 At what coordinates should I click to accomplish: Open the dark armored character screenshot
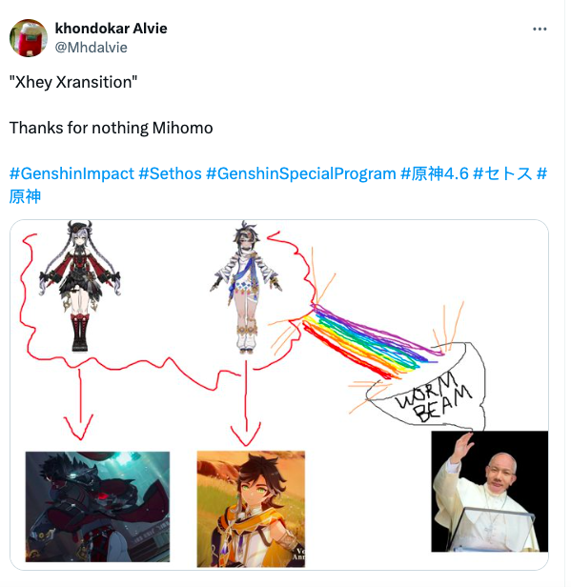point(97,507)
